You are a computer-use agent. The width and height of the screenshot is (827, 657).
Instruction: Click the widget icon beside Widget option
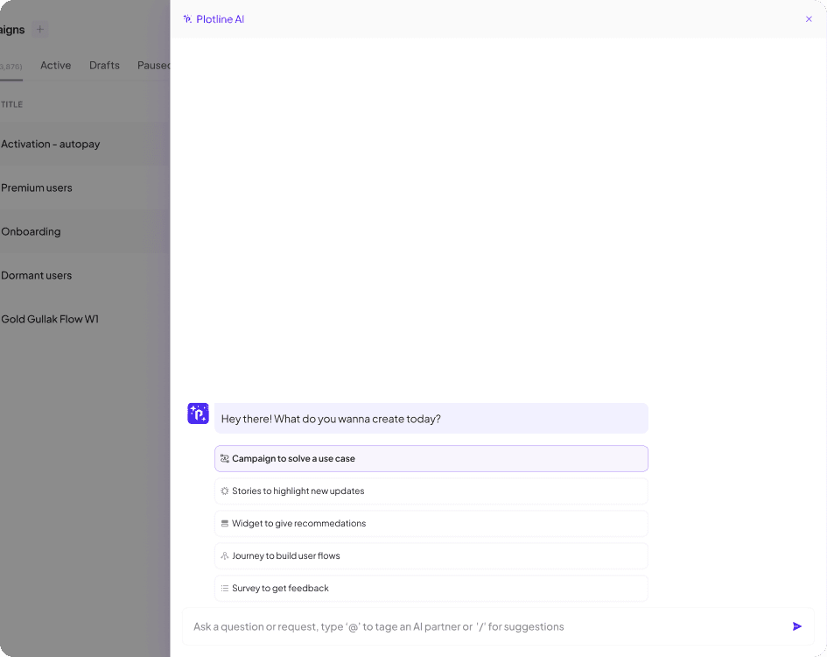coord(225,523)
